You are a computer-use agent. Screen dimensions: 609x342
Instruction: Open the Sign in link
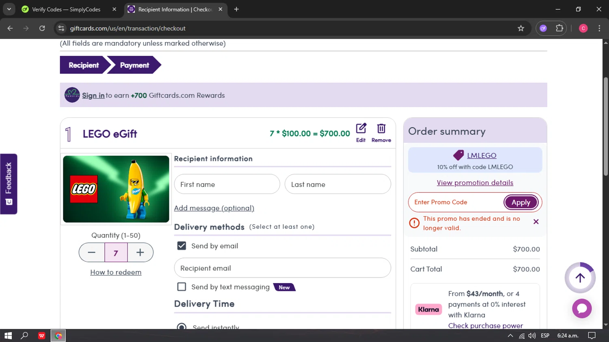93,95
